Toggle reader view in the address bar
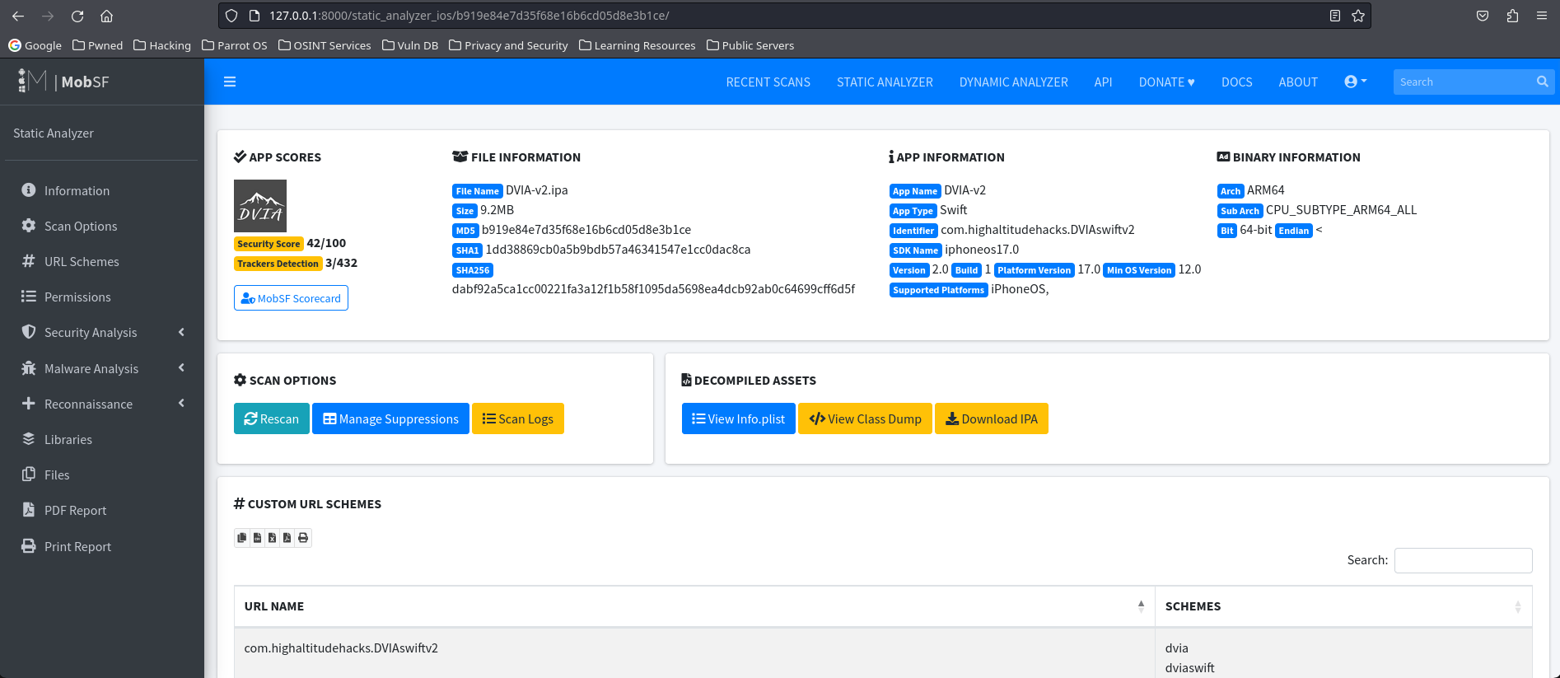Viewport: 1560px width, 678px height. (x=1335, y=16)
